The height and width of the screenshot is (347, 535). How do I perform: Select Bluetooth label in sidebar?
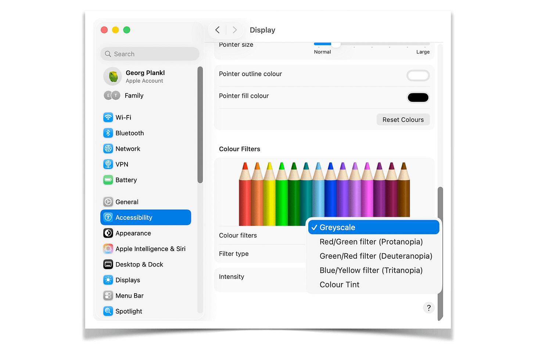pos(130,133)
